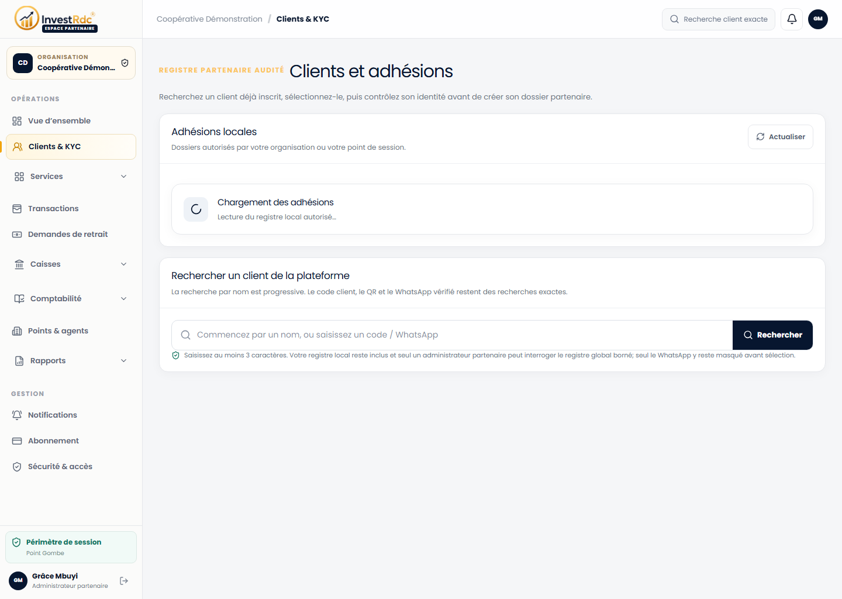
Task: Click the InvestRdc logo
Action: pyautogui.click(x=56, y=19)
